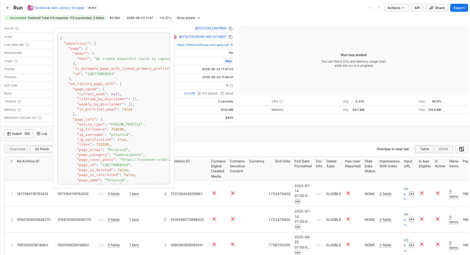Go back using the left arrow beside Run

coord(8,8)
